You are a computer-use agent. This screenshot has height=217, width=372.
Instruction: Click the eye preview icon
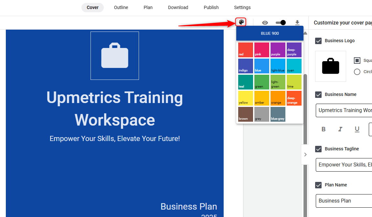click(x=265, y=23)
